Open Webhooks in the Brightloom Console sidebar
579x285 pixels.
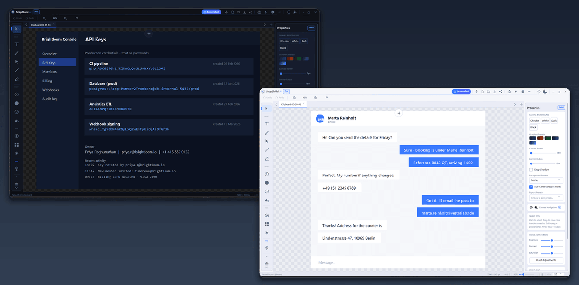tap(51, 90)
